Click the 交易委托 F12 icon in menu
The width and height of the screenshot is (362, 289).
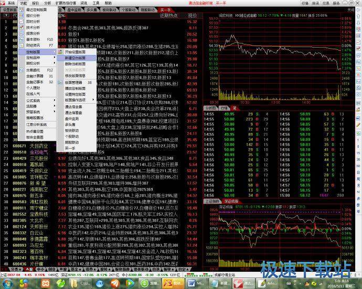pos(21,70)
